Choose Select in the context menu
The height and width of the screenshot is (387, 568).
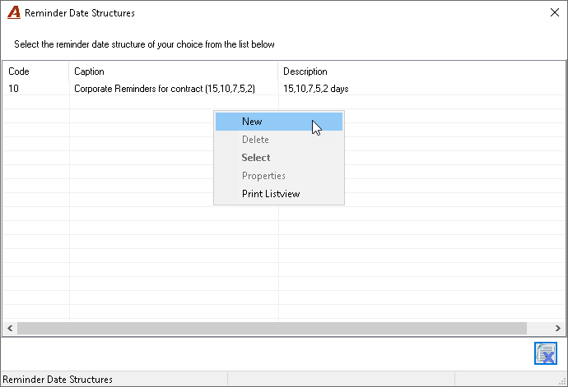point(278,158)
